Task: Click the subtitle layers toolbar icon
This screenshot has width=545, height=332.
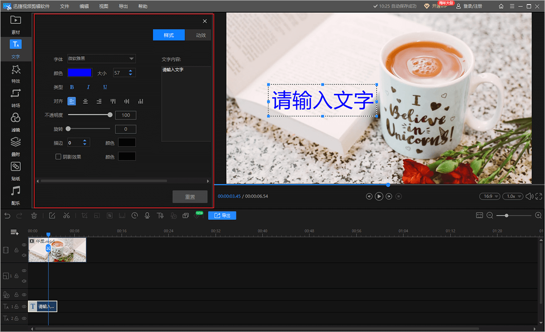Action: pos(185,215)
